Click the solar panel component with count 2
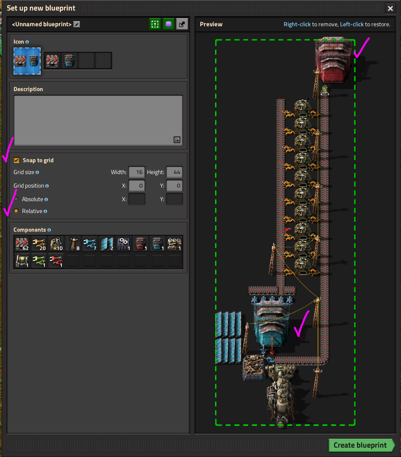401x457 pixels. click(x=106, y=244)
